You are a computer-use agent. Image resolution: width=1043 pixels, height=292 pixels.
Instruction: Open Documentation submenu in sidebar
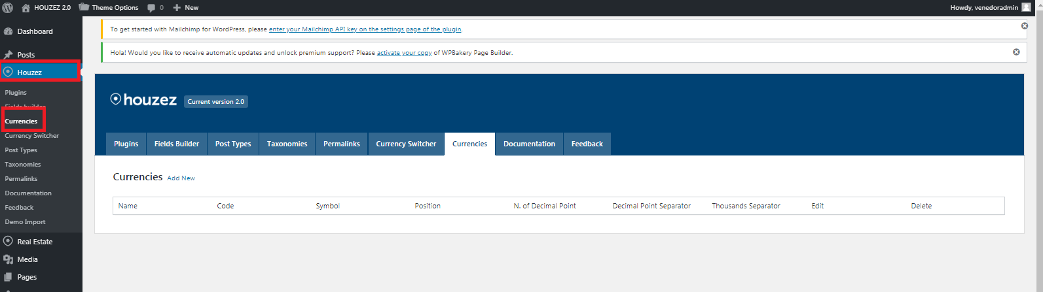click(28, 193)
